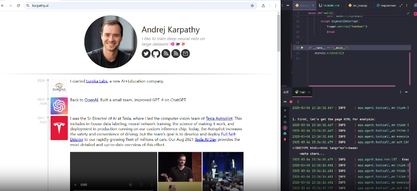Click the email envelope icon
This screenshot has width=417, height=191.
186,54
